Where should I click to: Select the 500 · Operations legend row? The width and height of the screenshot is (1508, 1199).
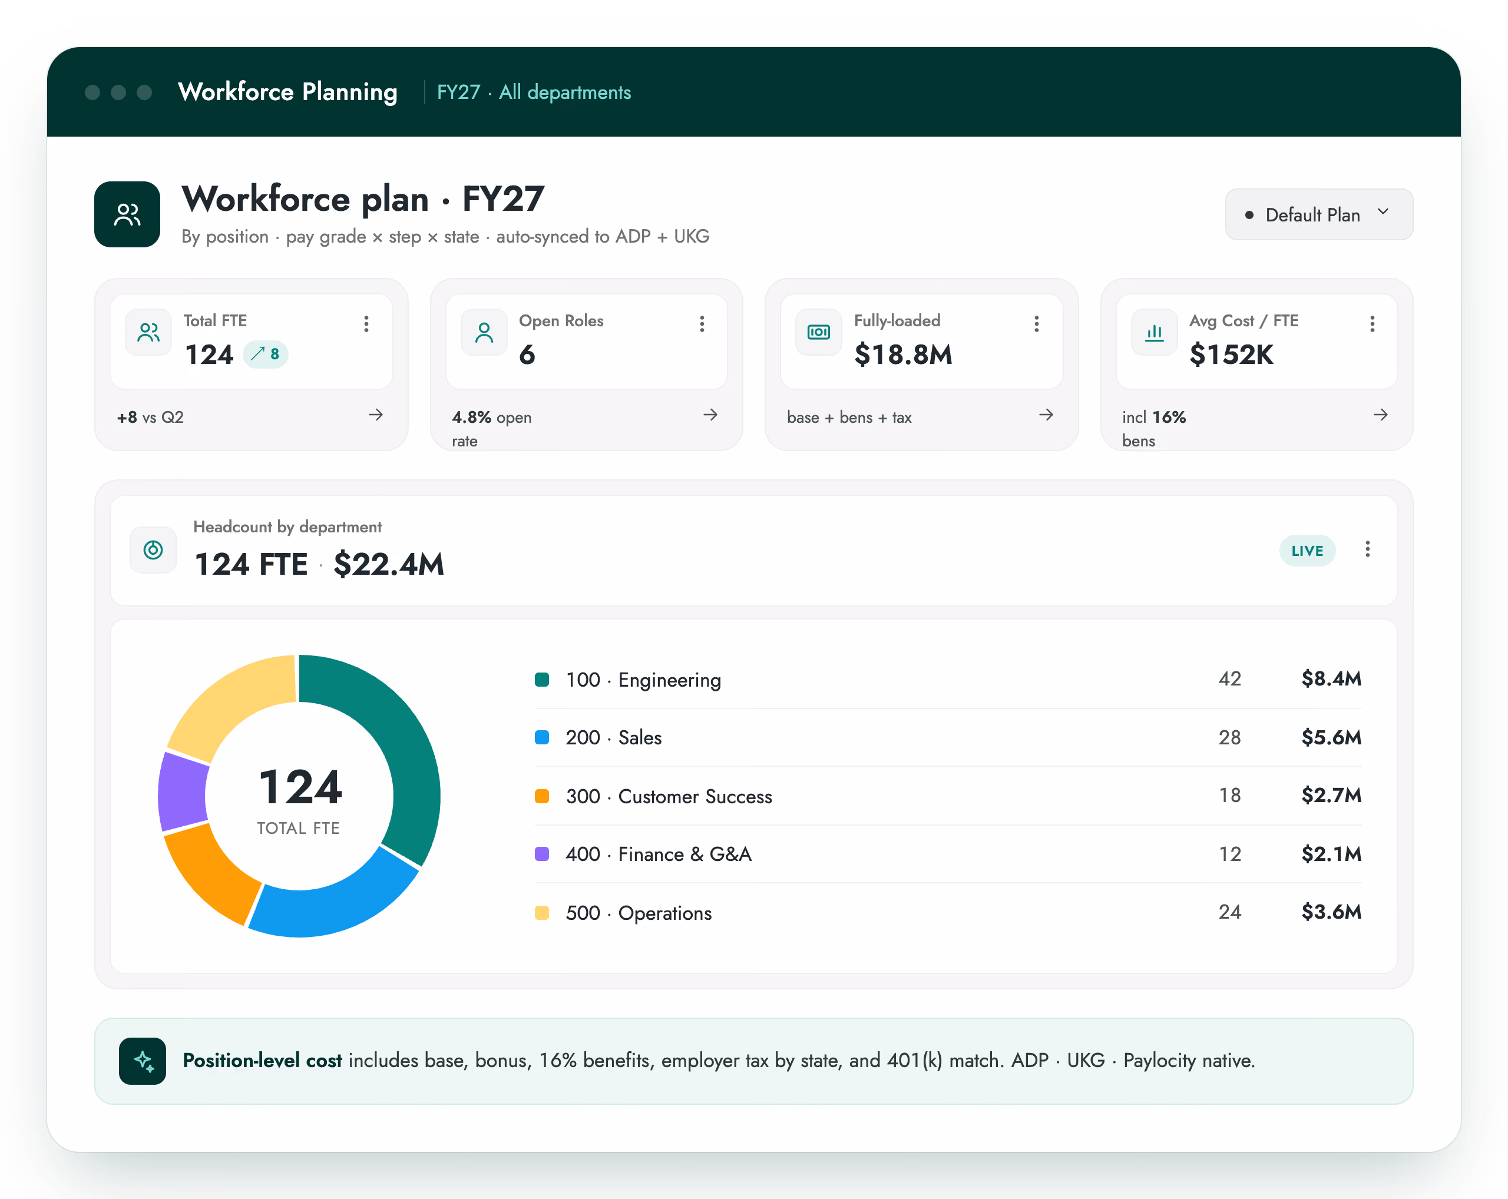948,912
